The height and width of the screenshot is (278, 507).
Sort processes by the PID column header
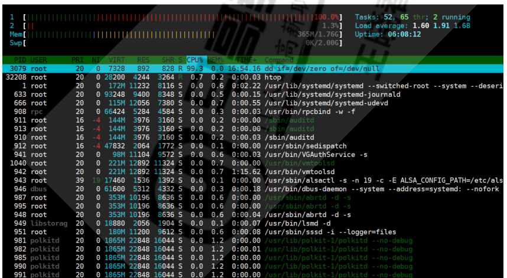click(x=20, y=60)
